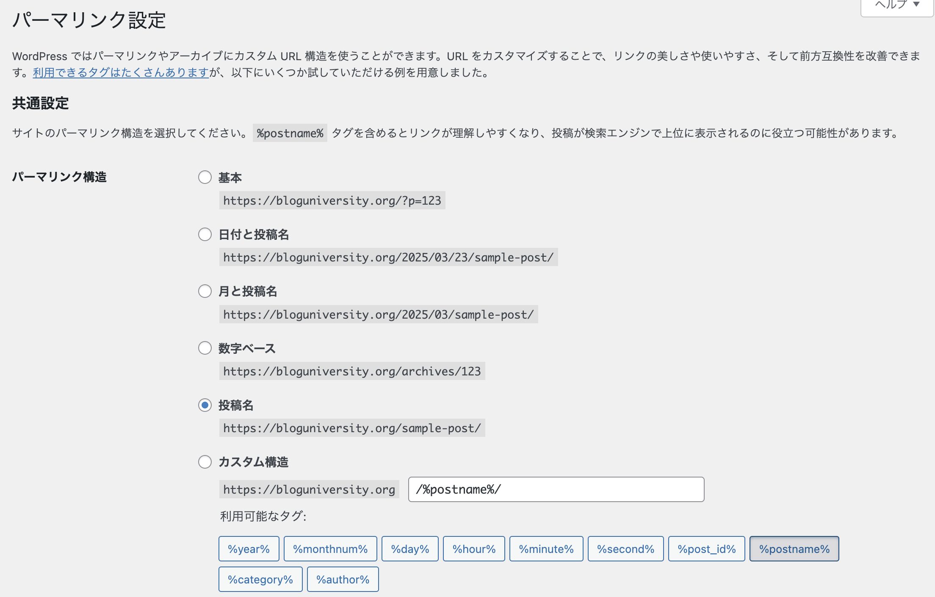Click the %postname% code in the description

(x=290, y=133)
